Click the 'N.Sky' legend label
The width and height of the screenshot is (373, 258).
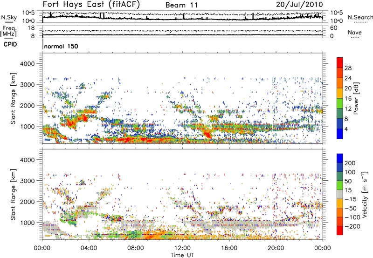(x=9, y=17)
